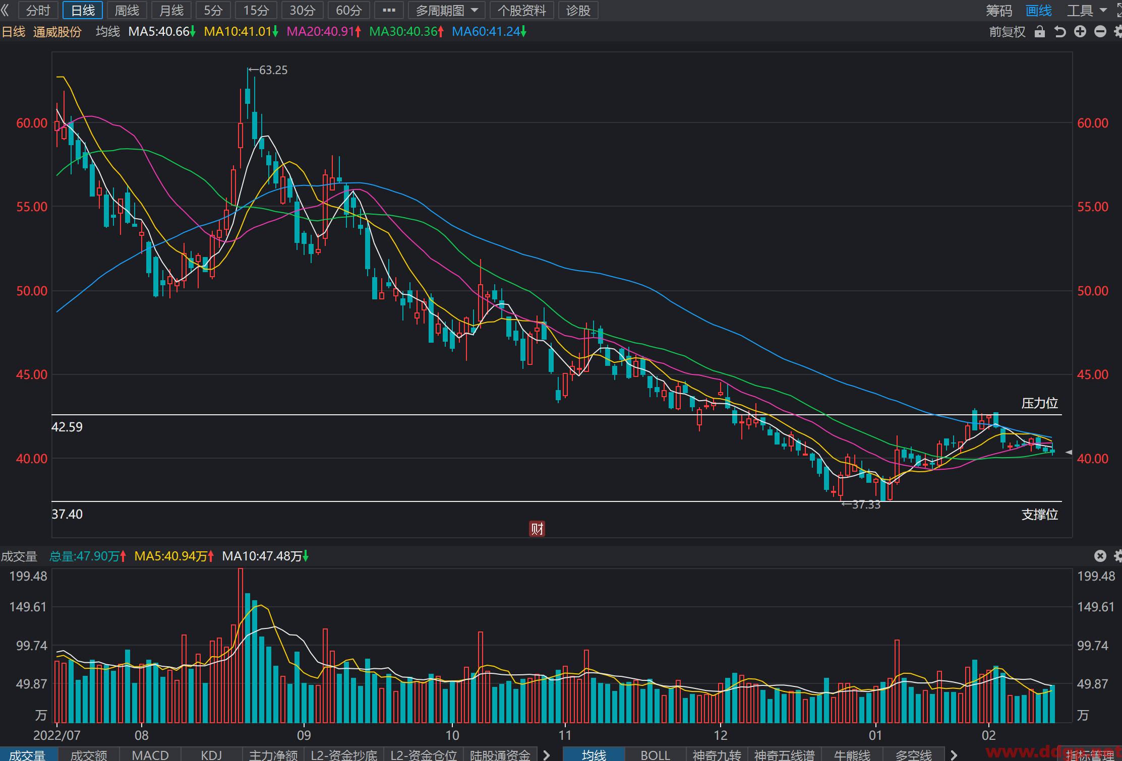Click the 均线 legend label

click(108, 32)
